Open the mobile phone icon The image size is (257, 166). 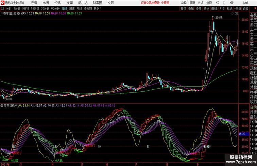click(x=224, y=3)
